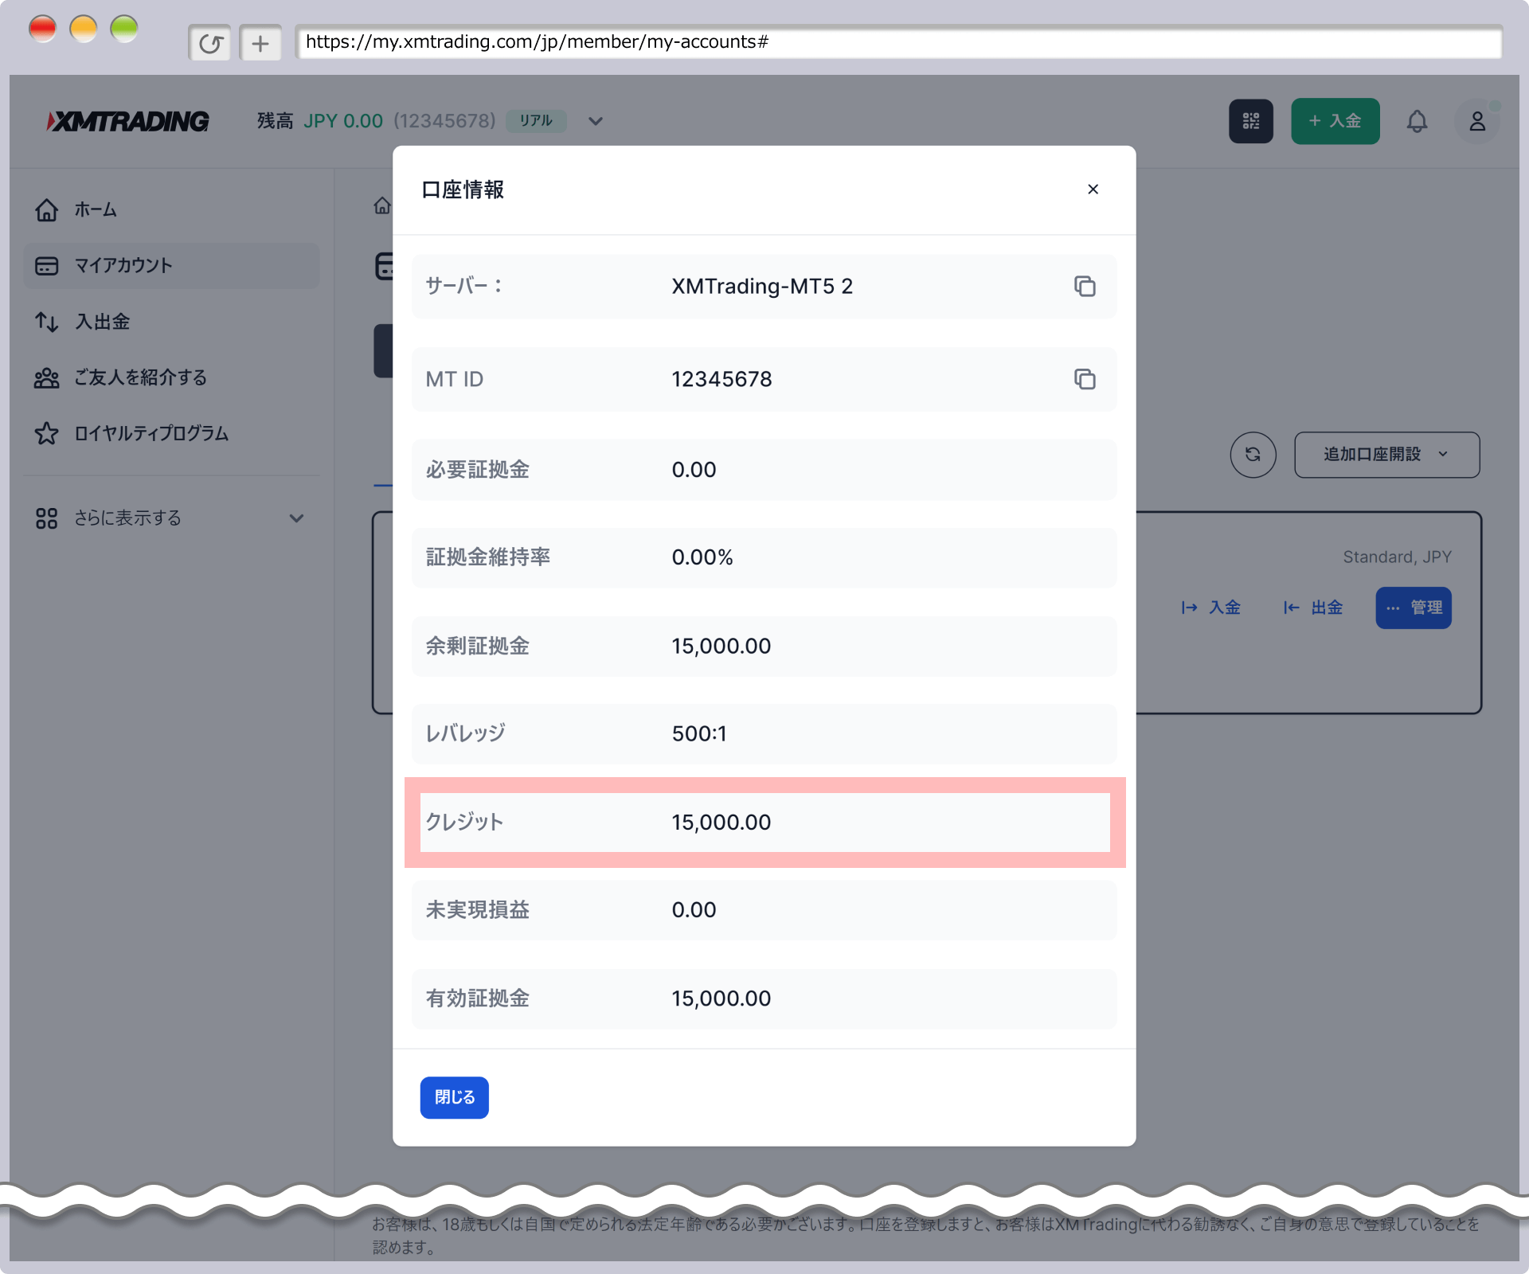Select マイアカウント in sidebar
This screenshot has height=1274, width=1529.
[x=171, y=266]
